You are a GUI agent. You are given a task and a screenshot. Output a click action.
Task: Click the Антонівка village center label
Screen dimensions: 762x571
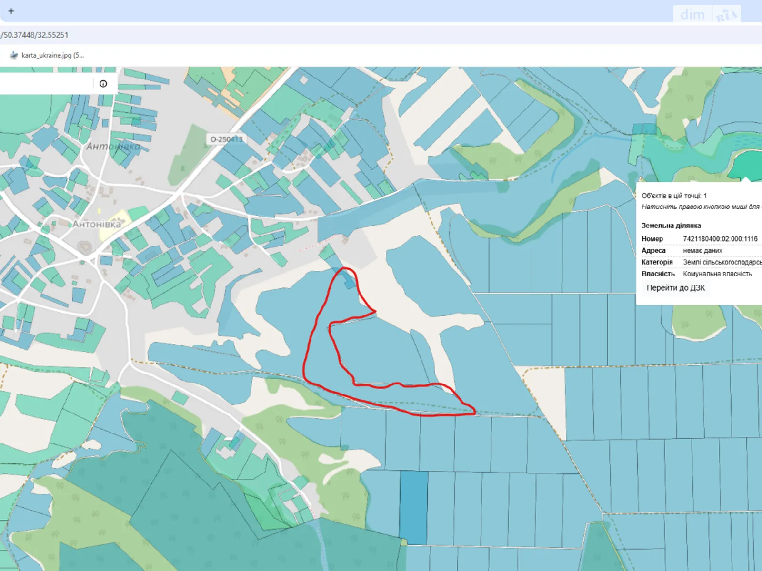[97, 224]
